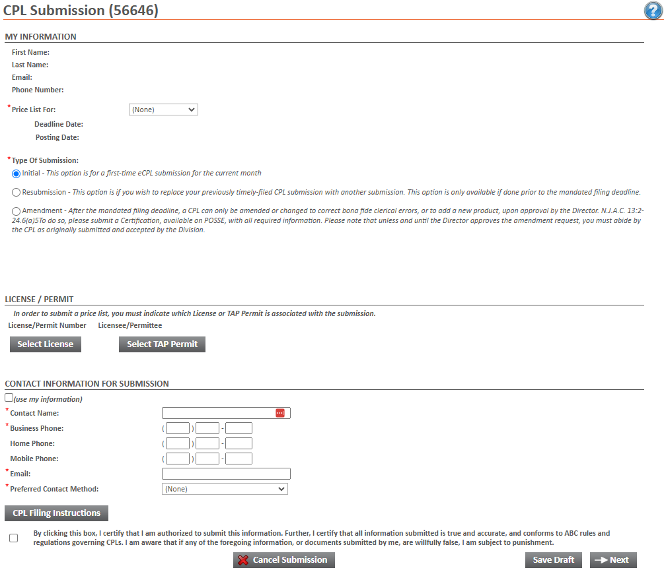This screenshot has height=572, width=664.
Task: Click the Select TAP Permit button
Action: [x=162, y=344]
